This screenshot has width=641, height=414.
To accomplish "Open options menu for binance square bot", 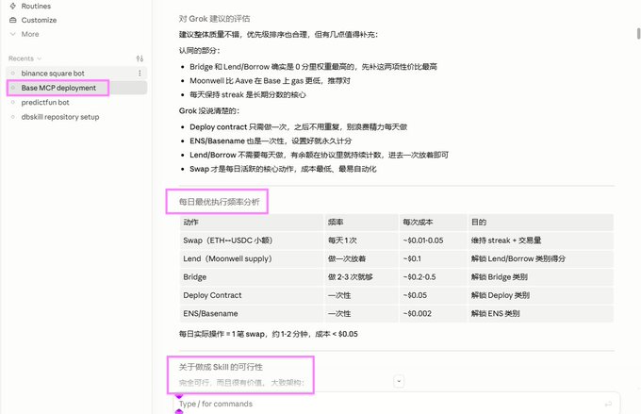I will click(x=140, y=74).
